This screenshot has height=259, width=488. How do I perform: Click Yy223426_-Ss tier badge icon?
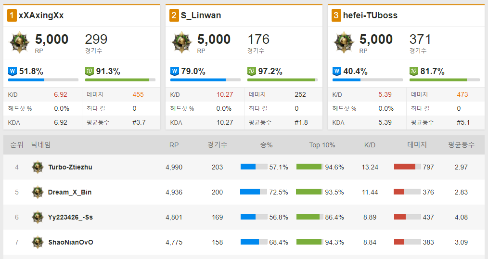(38, 217)
